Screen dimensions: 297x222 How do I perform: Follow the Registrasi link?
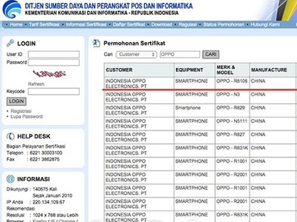[21, 111]
